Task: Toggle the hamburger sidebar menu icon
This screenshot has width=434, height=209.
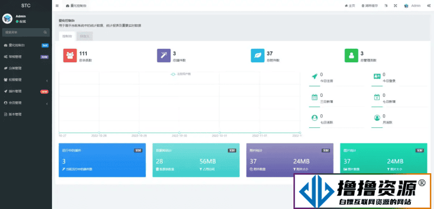Action: click(x=57, y=6)
